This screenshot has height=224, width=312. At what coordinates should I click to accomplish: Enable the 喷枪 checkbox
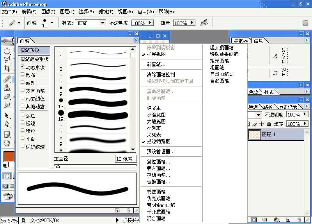click(23, 130)
